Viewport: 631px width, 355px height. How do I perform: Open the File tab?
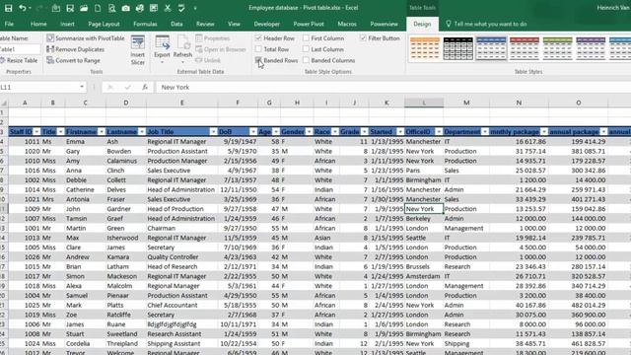pos(9,24)
